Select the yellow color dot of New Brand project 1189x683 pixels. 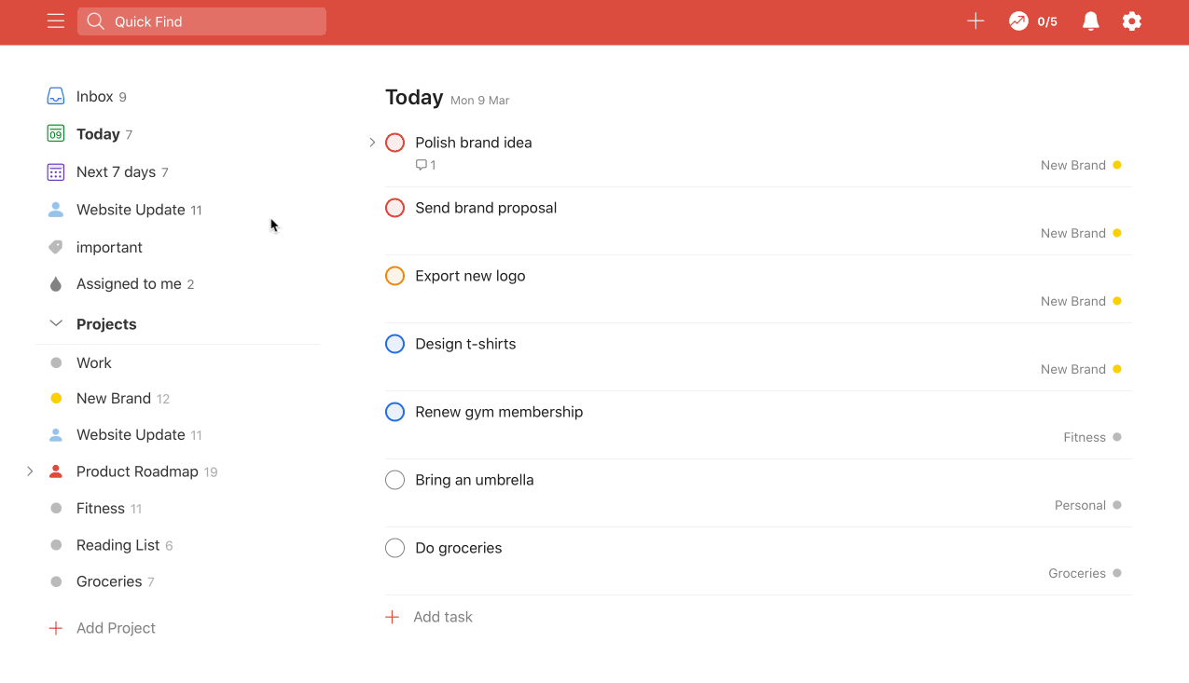pyautogui.click(x=55, y=398)
